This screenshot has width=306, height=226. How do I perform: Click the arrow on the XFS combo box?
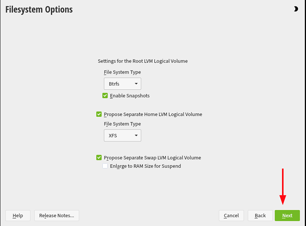(136, 136)
